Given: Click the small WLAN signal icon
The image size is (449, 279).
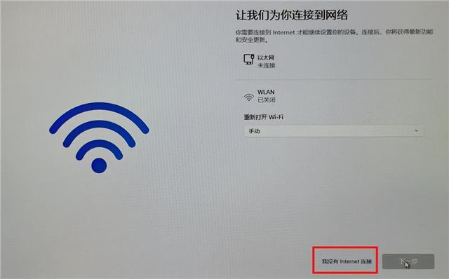Looking at the screenshot, I should coord(249,97).
